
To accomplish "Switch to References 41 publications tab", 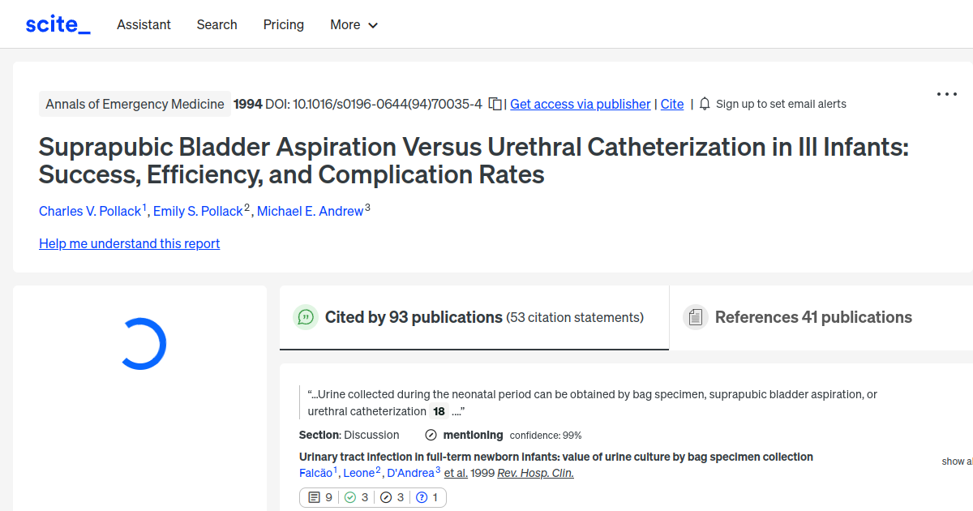I will point(813,317).
